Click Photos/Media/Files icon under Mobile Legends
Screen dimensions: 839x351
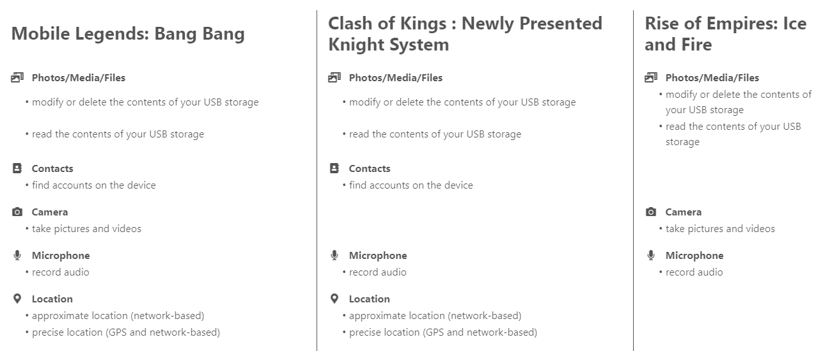pos(17,78)
